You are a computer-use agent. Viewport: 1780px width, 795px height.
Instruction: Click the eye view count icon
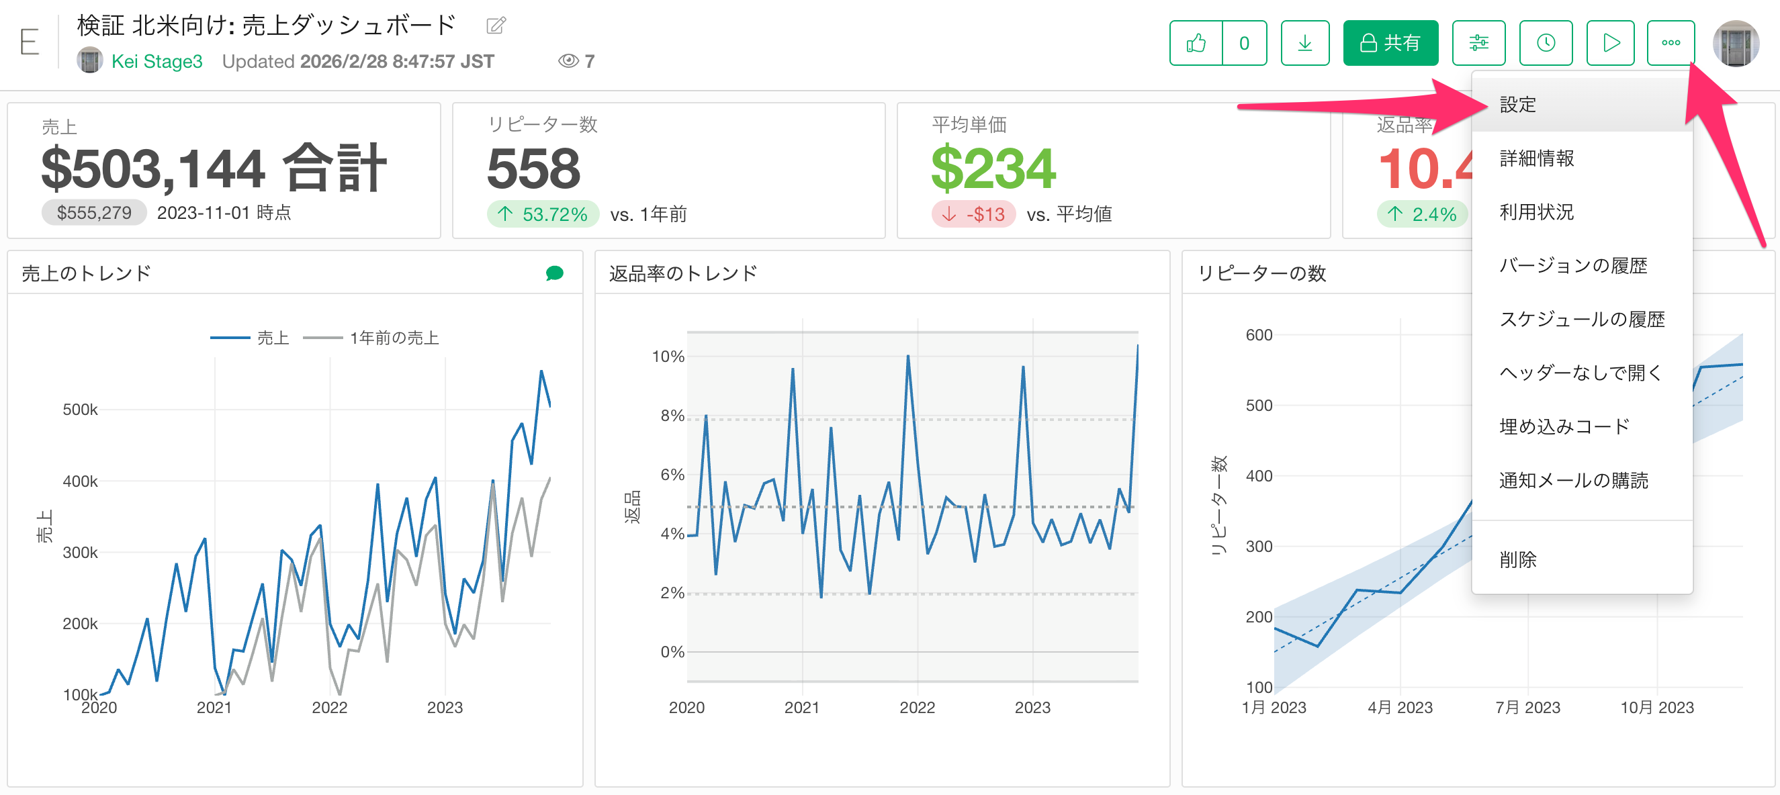[x=568, y=62]
